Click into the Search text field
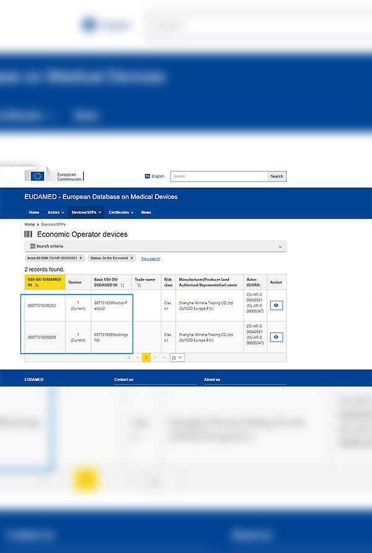Screen dimensions: 372x553 219,176
